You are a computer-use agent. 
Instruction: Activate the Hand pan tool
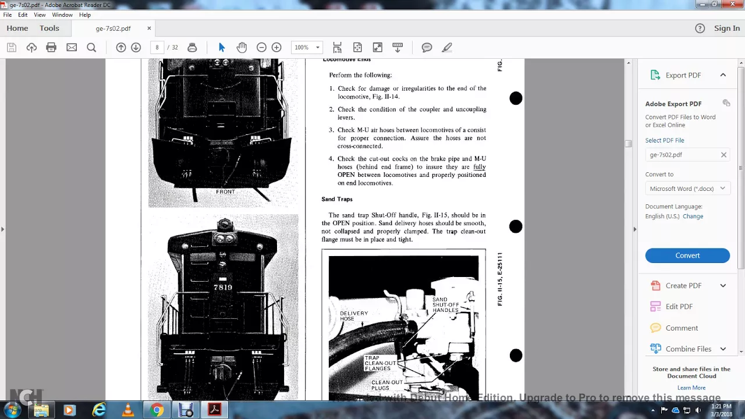point(242,47)
